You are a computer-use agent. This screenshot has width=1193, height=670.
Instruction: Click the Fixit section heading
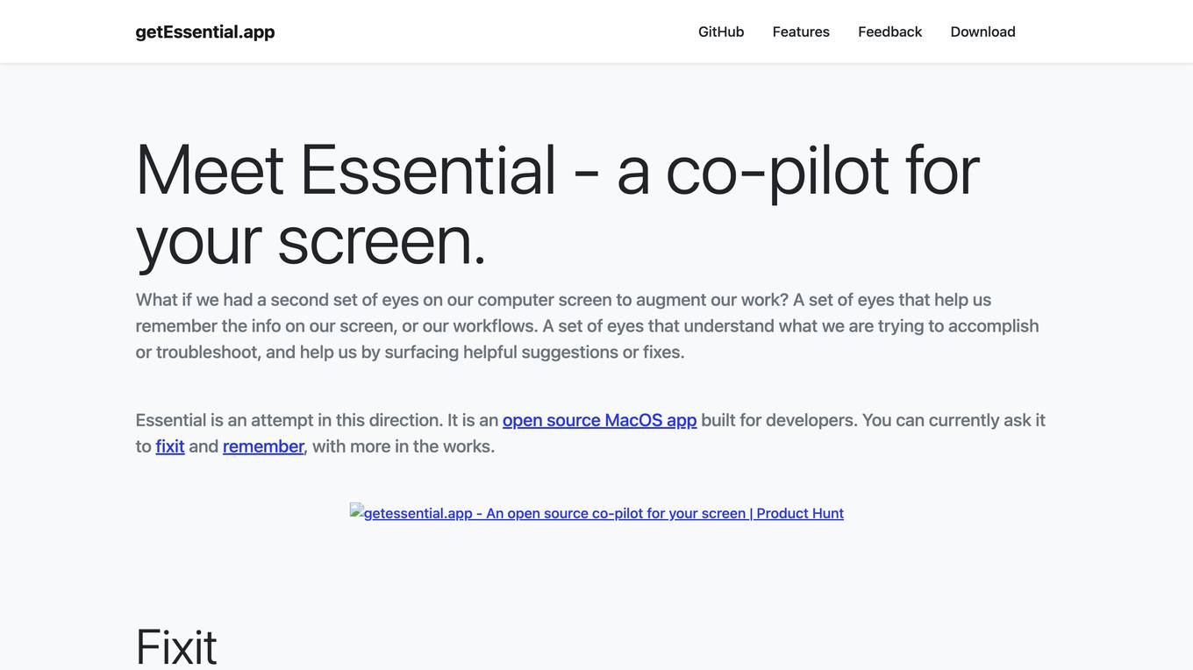coord(176,647)
